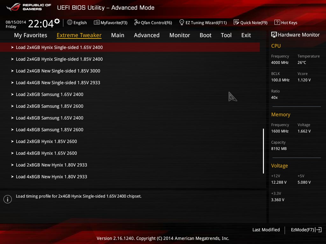Expand arrow for 2x4GB New Single-sided 3000
Viewport: 326px width, 244px height.
click(x=12, y=71)
